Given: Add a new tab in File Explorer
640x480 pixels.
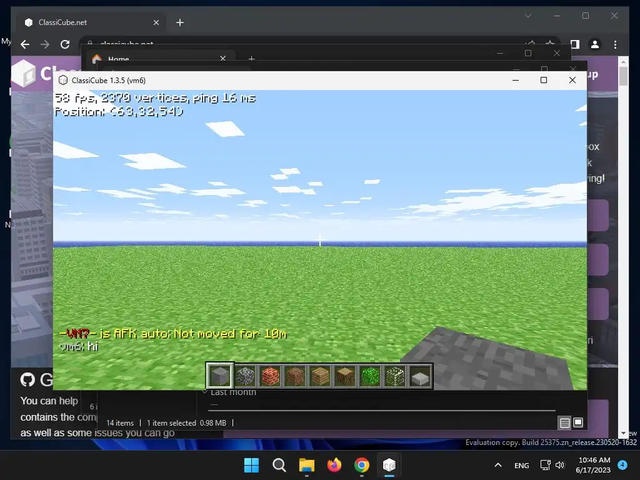Looking at the screenshot, I should pyautogui.click(x=251, y=59).
